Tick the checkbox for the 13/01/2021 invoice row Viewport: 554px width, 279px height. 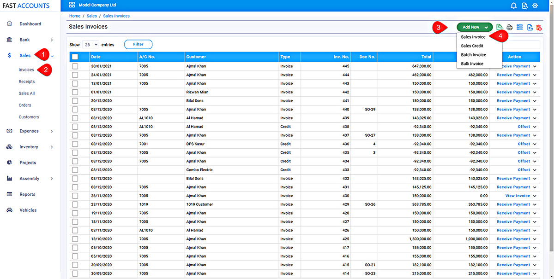pyautogui.click(x=75, y=83)
